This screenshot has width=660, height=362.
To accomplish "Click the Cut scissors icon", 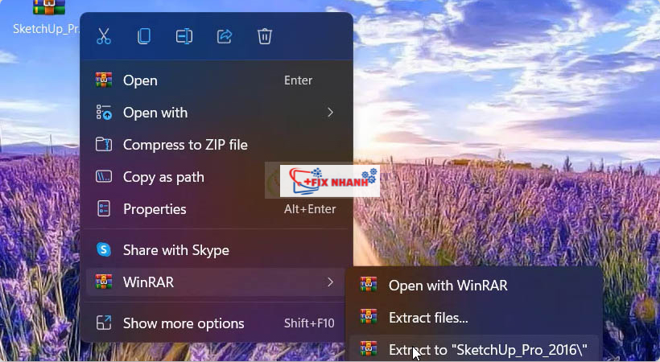I will coord(104,36).
